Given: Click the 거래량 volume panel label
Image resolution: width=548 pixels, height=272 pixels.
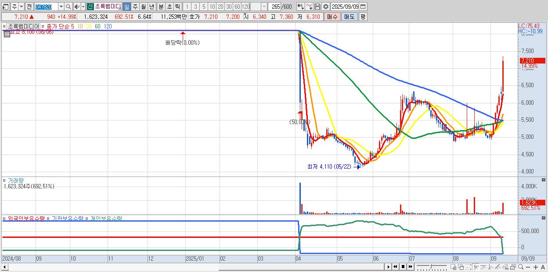Looking at the screenshot, I should point(16,180).
